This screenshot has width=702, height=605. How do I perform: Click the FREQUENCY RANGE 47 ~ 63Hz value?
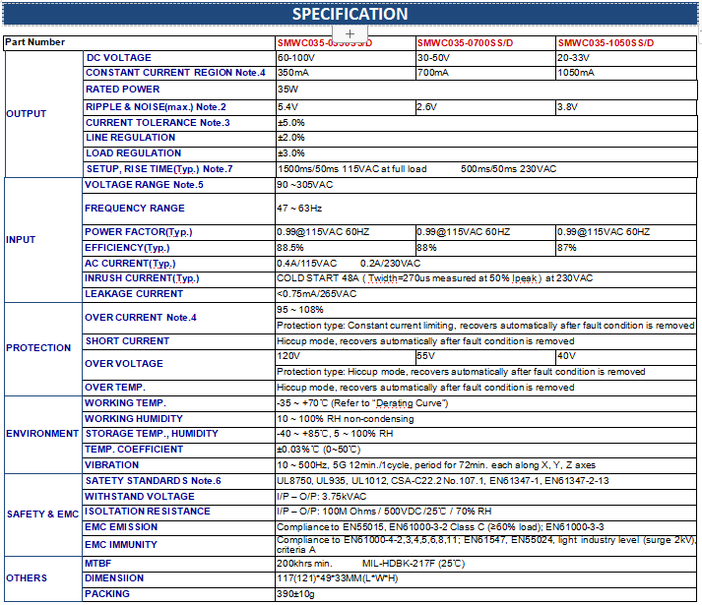tap(301, 209)
